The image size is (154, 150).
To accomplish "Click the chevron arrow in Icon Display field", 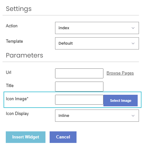I will point(133,116).
